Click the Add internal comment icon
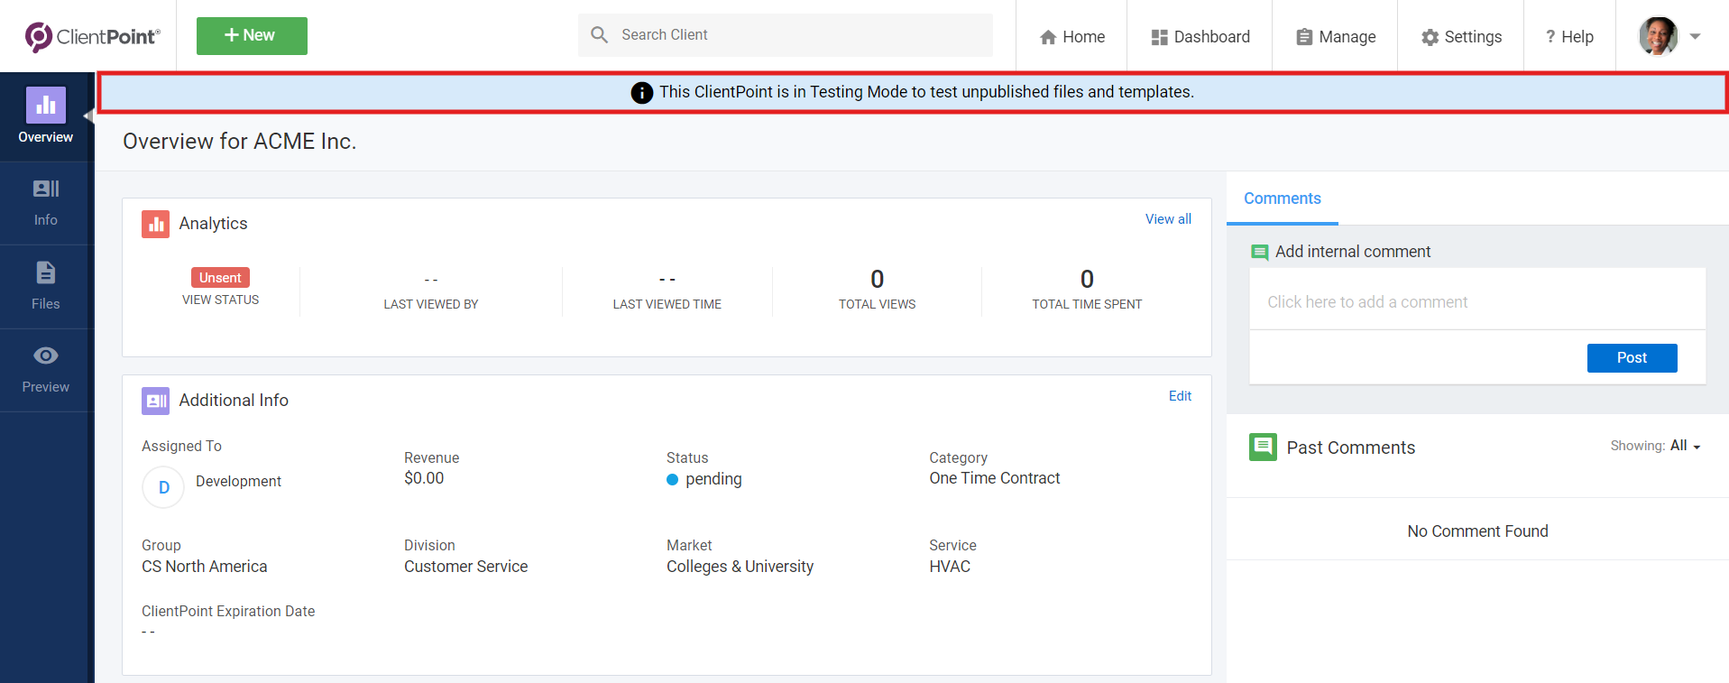Image resolution: width=1729 pixels, height=683 pixels. tap(1259, 253)
